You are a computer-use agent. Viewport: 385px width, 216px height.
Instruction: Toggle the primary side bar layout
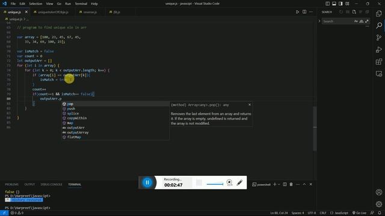coord(327,4)
